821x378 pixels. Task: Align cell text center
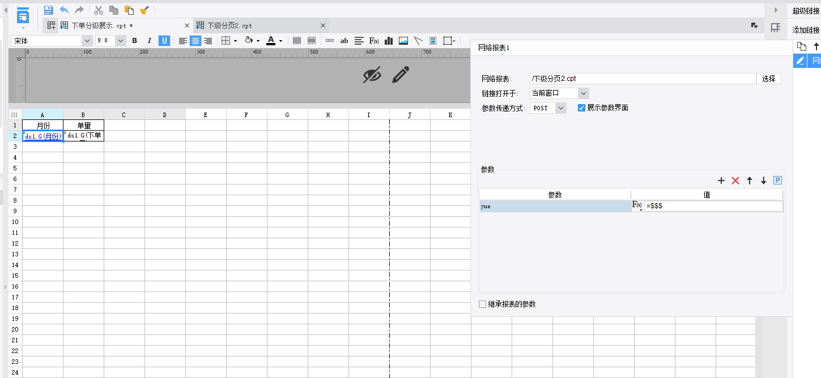coord(195,41)
